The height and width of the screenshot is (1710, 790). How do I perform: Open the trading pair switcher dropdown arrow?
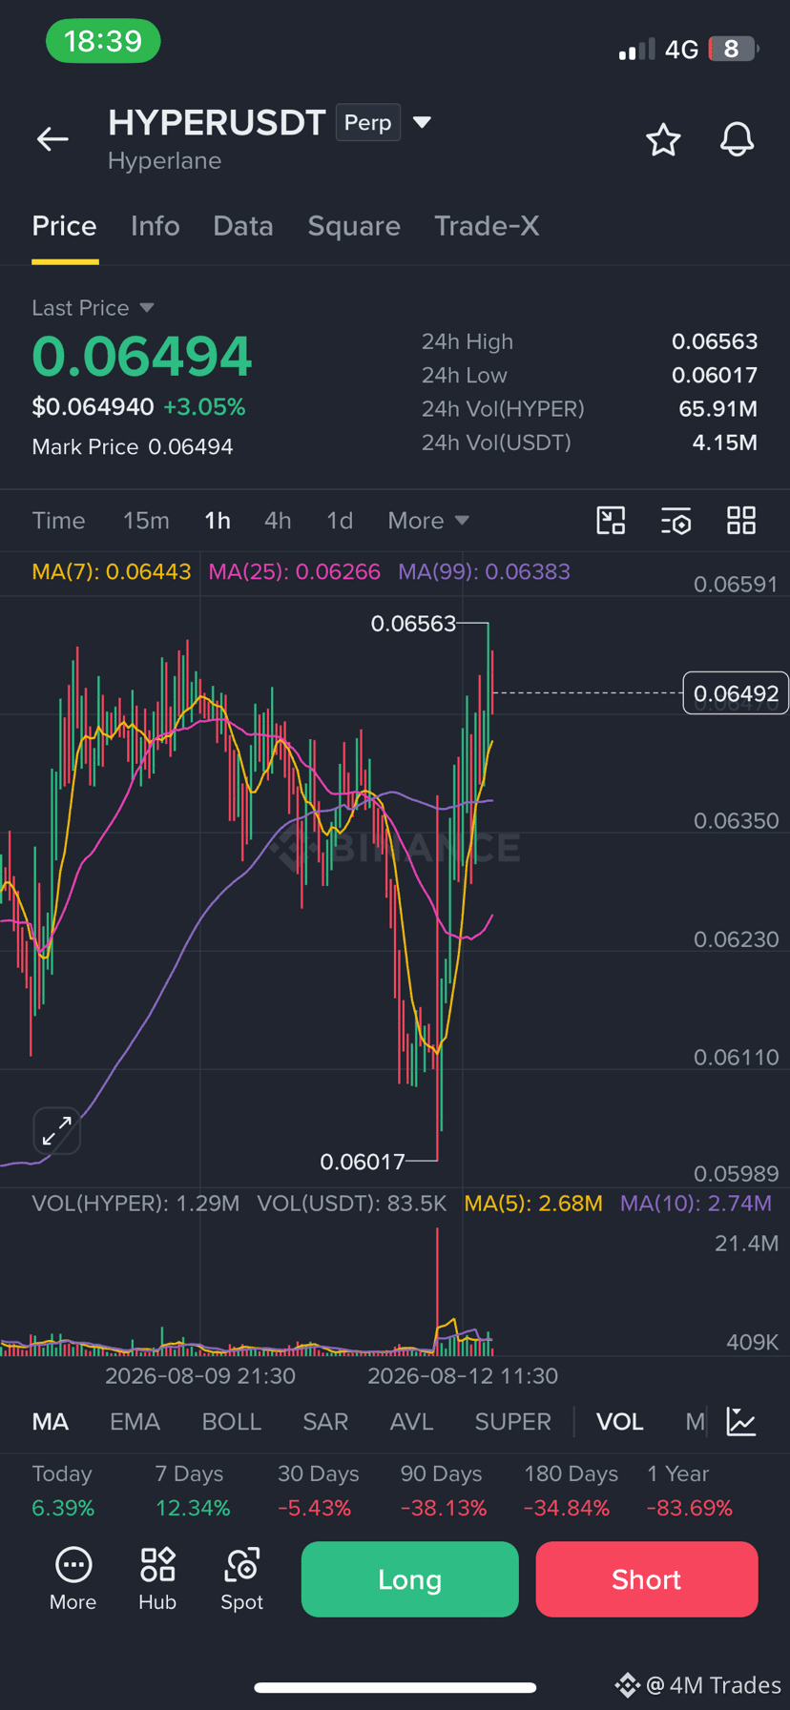click(422, 122)
